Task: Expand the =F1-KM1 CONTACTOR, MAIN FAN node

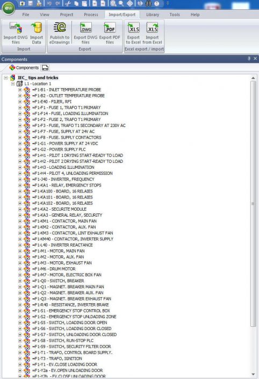Action: coord(20,221)
